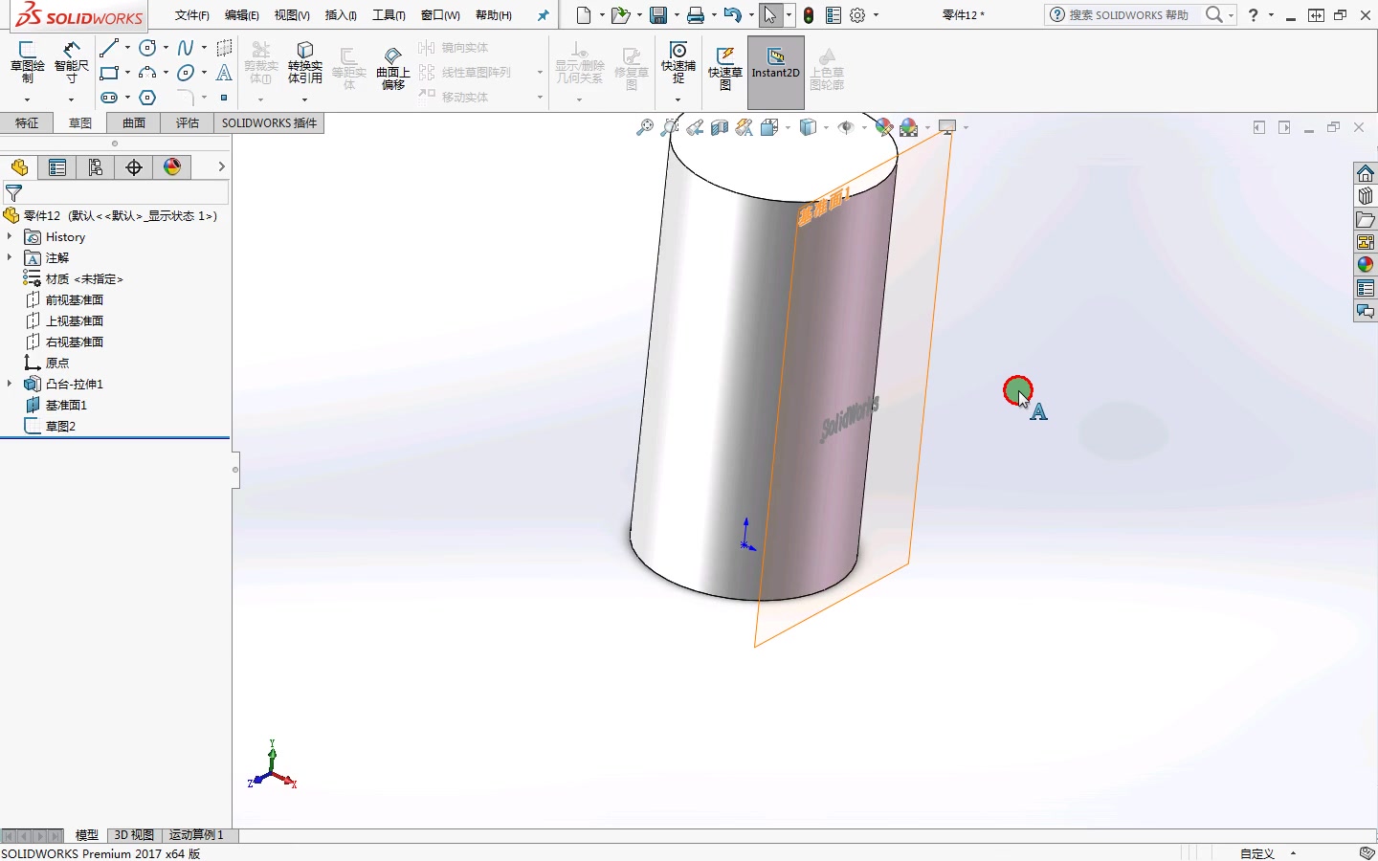Select the Ellipse sketch tool
This screenshot has height=861, width=1378.
coord(187,73)
